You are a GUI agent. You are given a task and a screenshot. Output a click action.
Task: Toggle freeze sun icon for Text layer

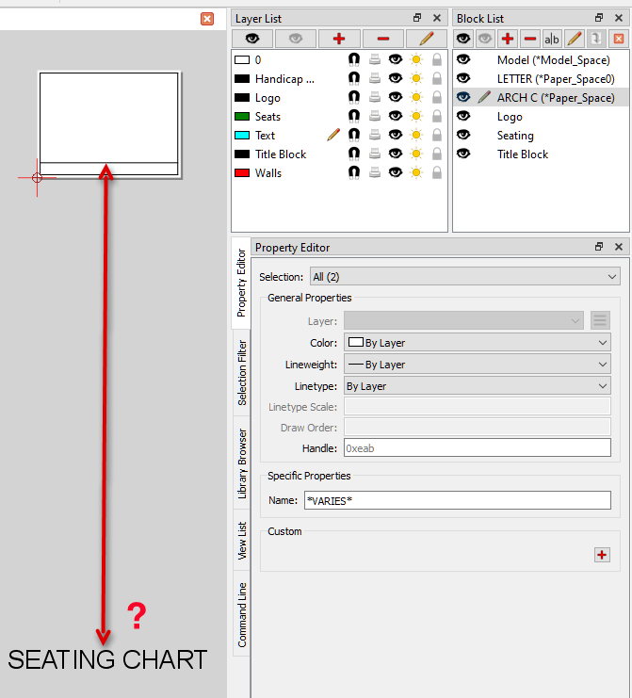[416, 135]
